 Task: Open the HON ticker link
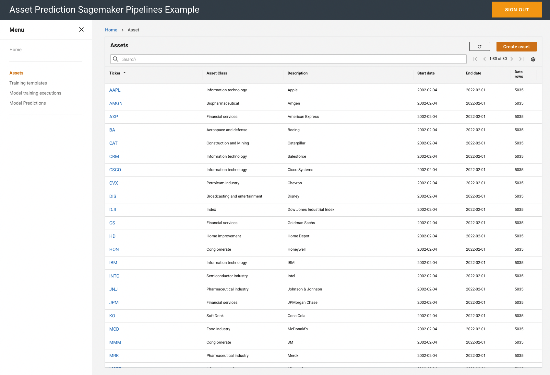point(114,249)
